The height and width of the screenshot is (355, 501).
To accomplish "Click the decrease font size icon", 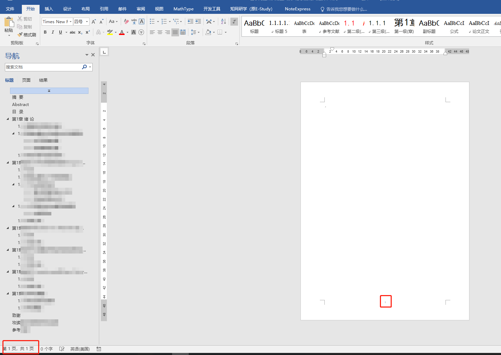I will (x=101, y=21).
